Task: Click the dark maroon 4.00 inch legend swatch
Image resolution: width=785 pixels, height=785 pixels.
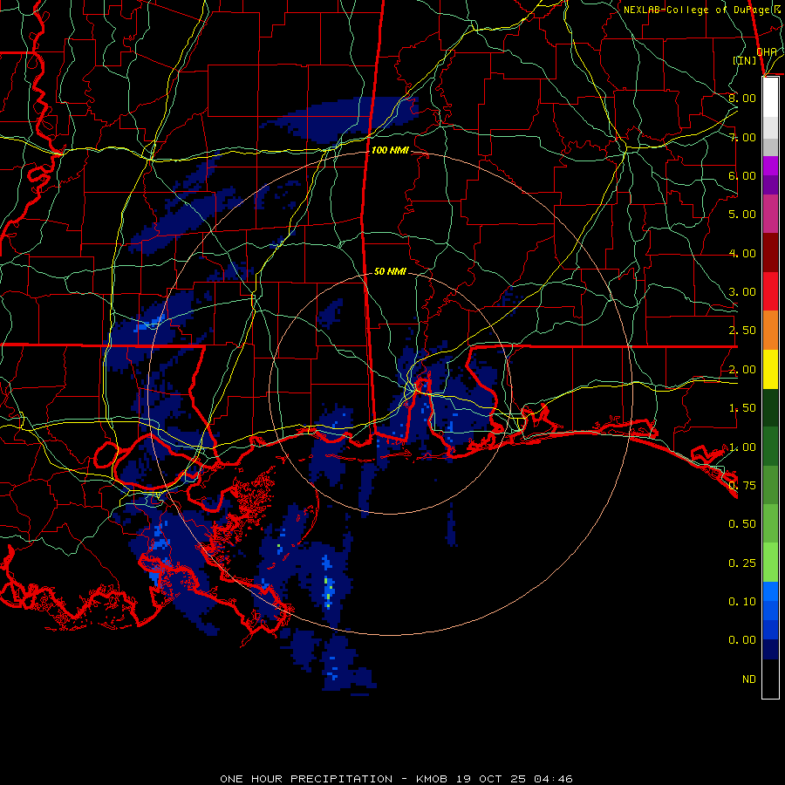Action: point(770,253)
